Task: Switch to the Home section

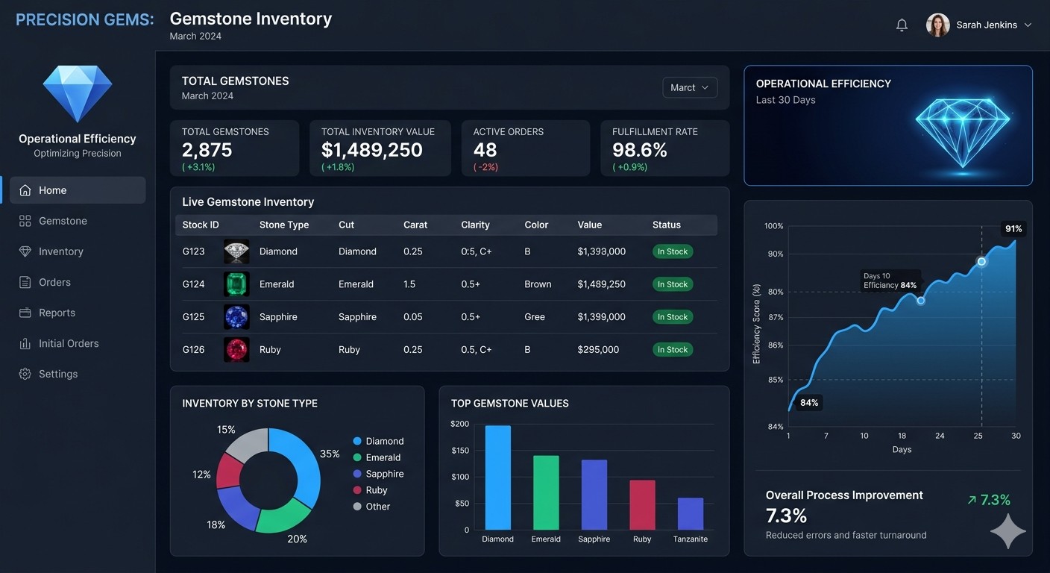Action: (52, 190)
